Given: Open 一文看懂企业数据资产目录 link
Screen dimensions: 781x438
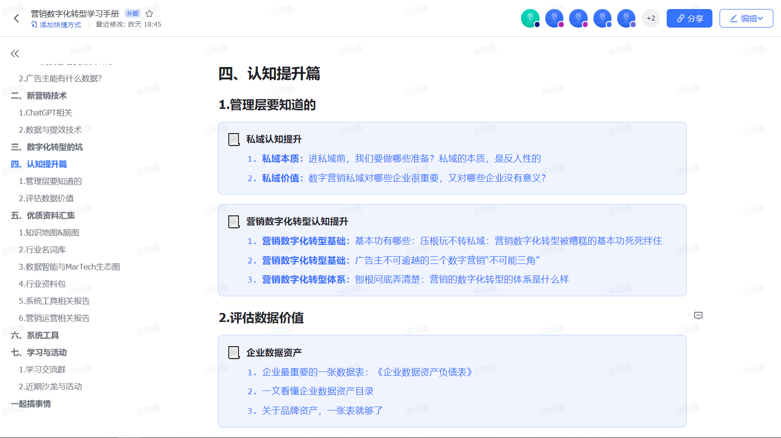Looking at the screenshot, I should [x=318, y=391].
